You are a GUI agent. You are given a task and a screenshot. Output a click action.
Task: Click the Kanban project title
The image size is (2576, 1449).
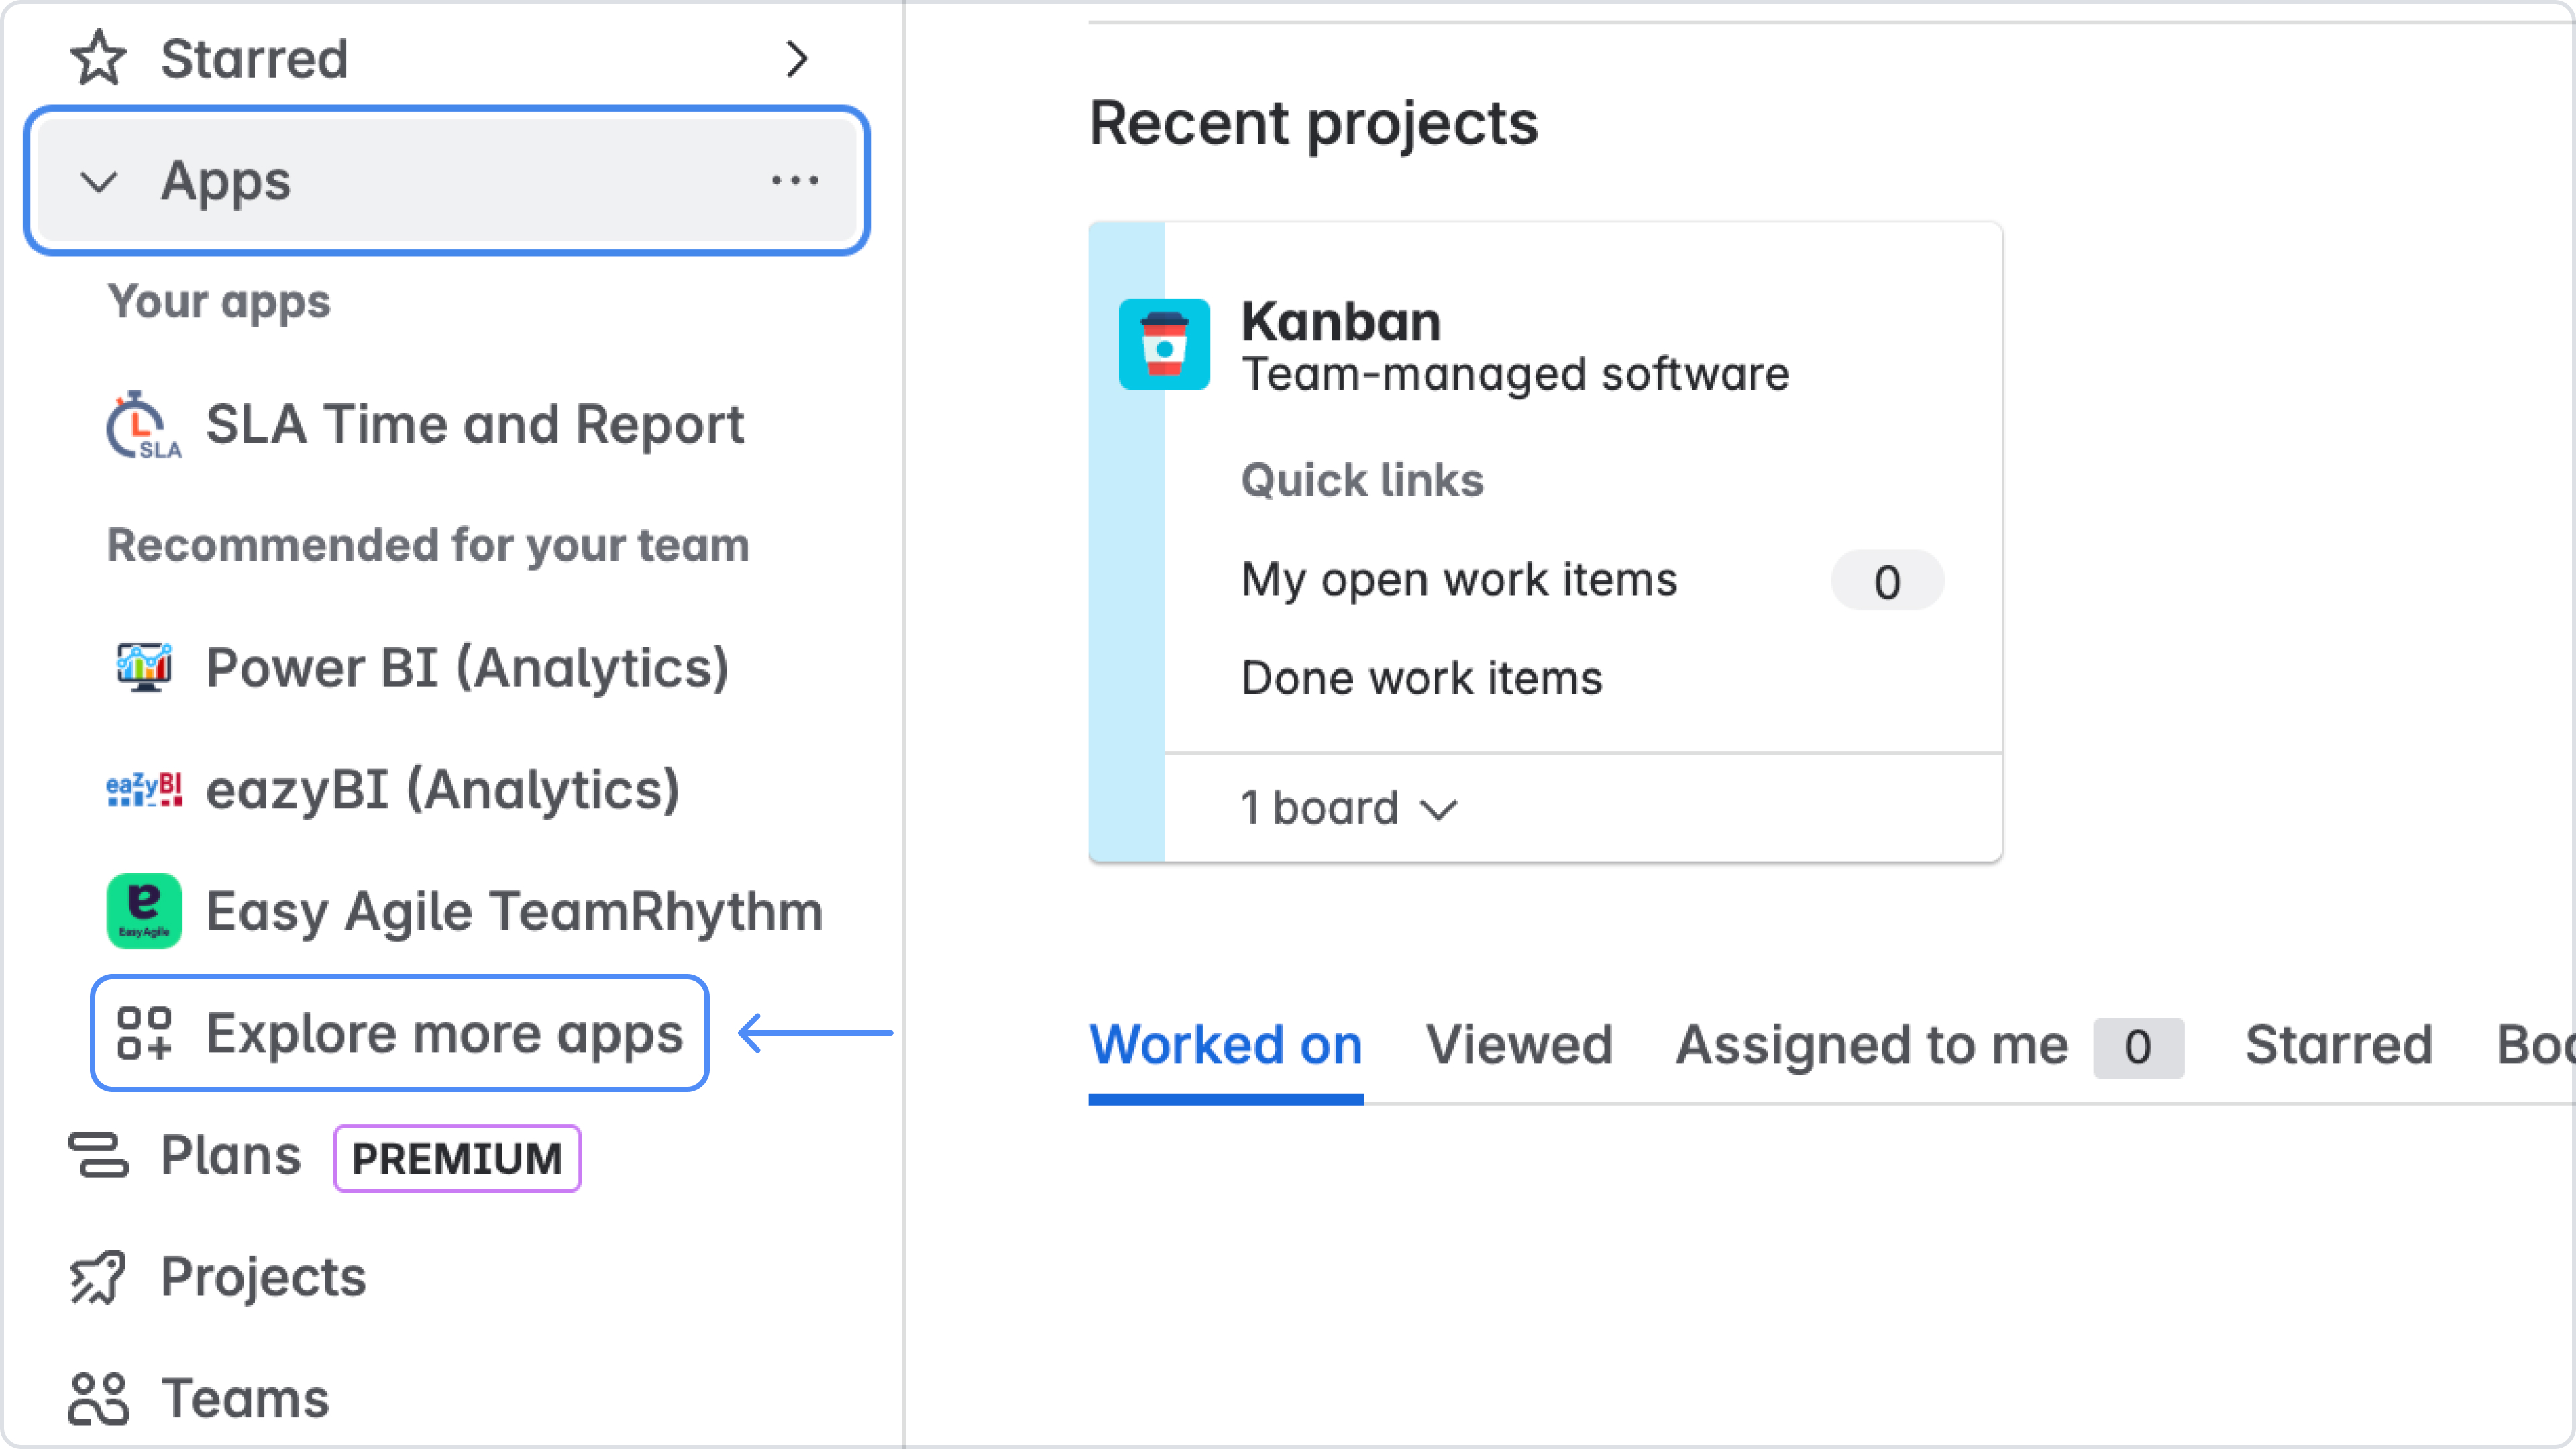coord(1341,322)
